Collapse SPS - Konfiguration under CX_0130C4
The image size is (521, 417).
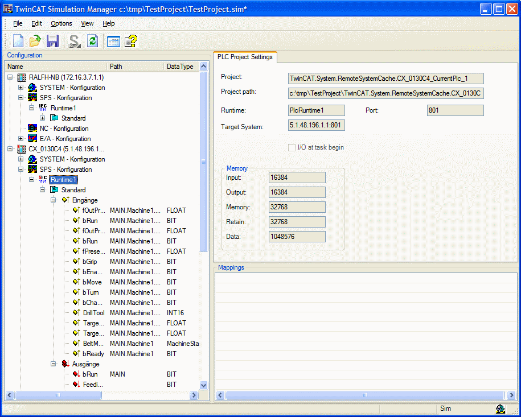pos(21,170)
